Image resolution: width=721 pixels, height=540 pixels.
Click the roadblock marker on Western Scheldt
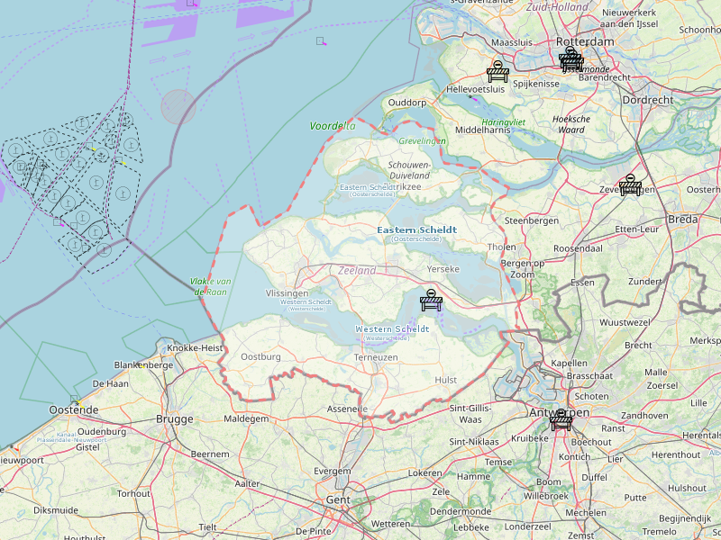[x=432, y=300]
